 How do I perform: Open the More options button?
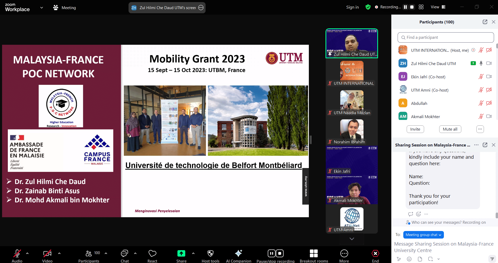pos(344,256)
